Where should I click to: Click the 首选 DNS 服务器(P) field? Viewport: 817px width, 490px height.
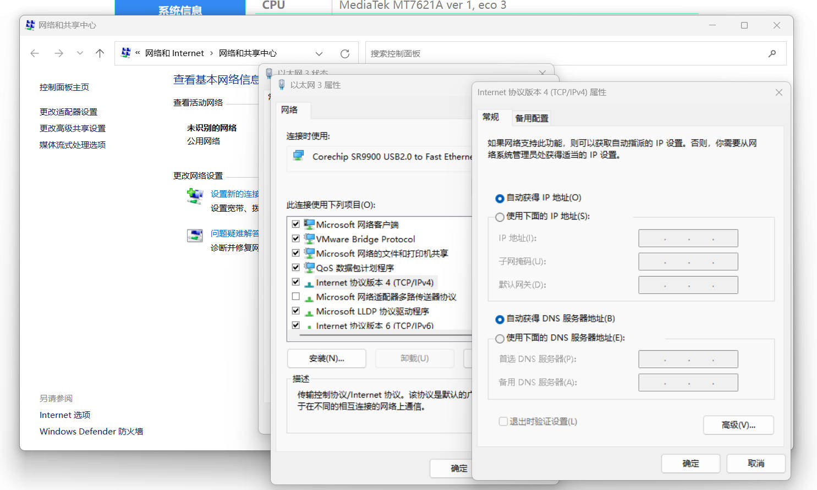point(688,359)
